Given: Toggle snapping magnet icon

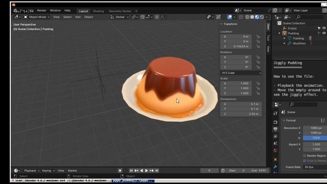Looking at the screenshot, I should tap(143, 17).
